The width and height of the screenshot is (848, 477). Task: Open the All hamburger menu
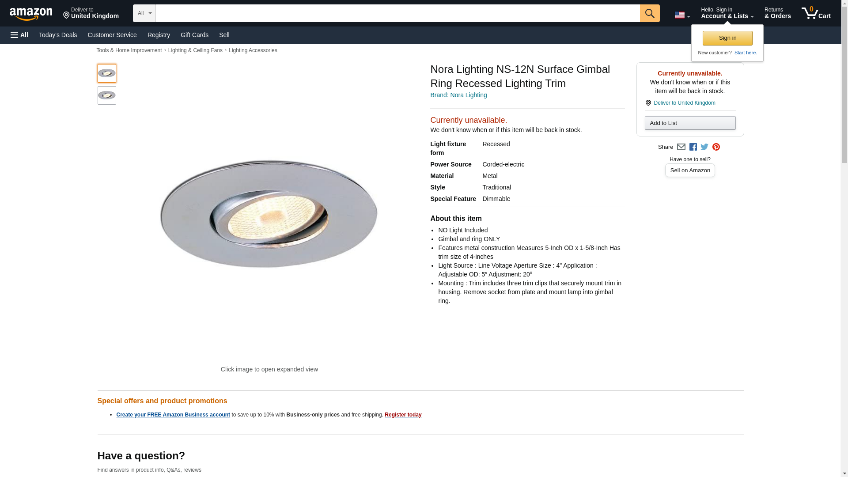(x=19, y=35)
